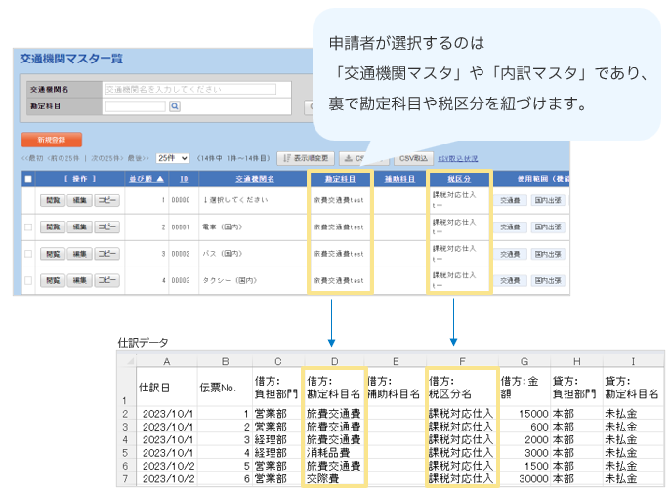
Task: Click the 表示順変更 sort button
Action: click(x=306, y=157)
